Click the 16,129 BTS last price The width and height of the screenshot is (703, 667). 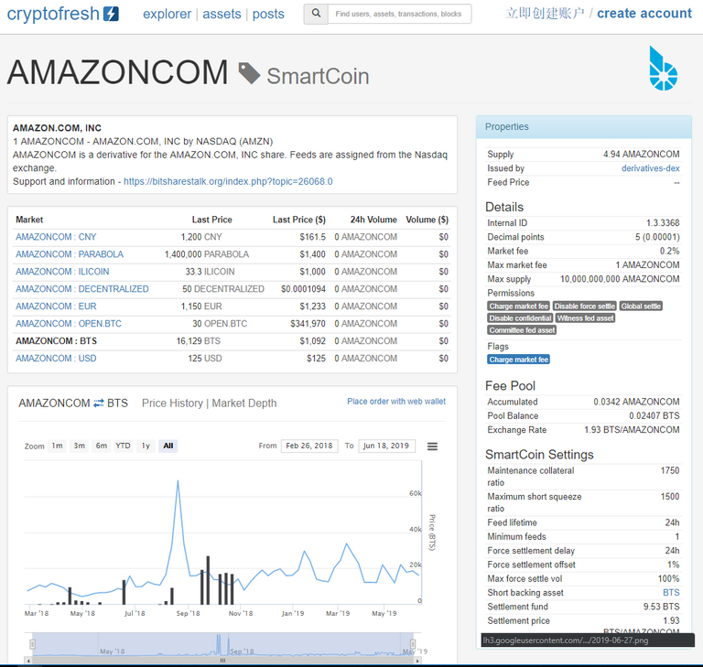(198, 341)
